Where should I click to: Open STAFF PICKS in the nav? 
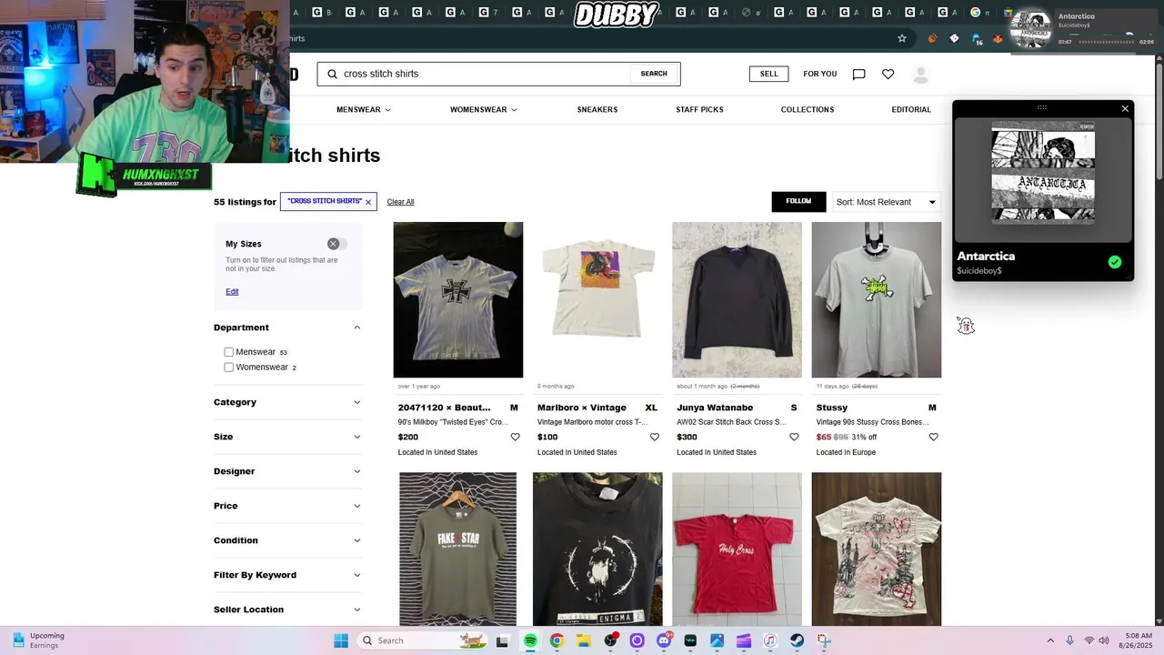[x=699, y=109]
